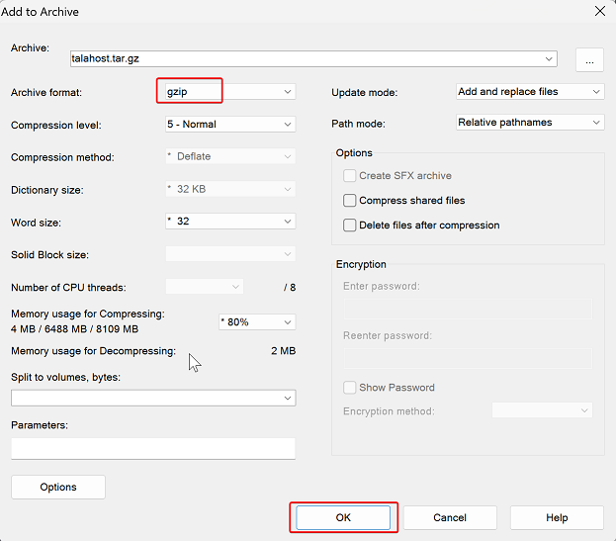This screenshot has width=616, height=541.
Task: Enable Delete files after compression checkbox
Action: [x=350, y=225]
